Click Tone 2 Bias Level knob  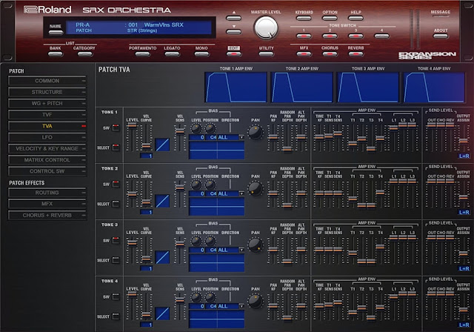tap(197, 185)
